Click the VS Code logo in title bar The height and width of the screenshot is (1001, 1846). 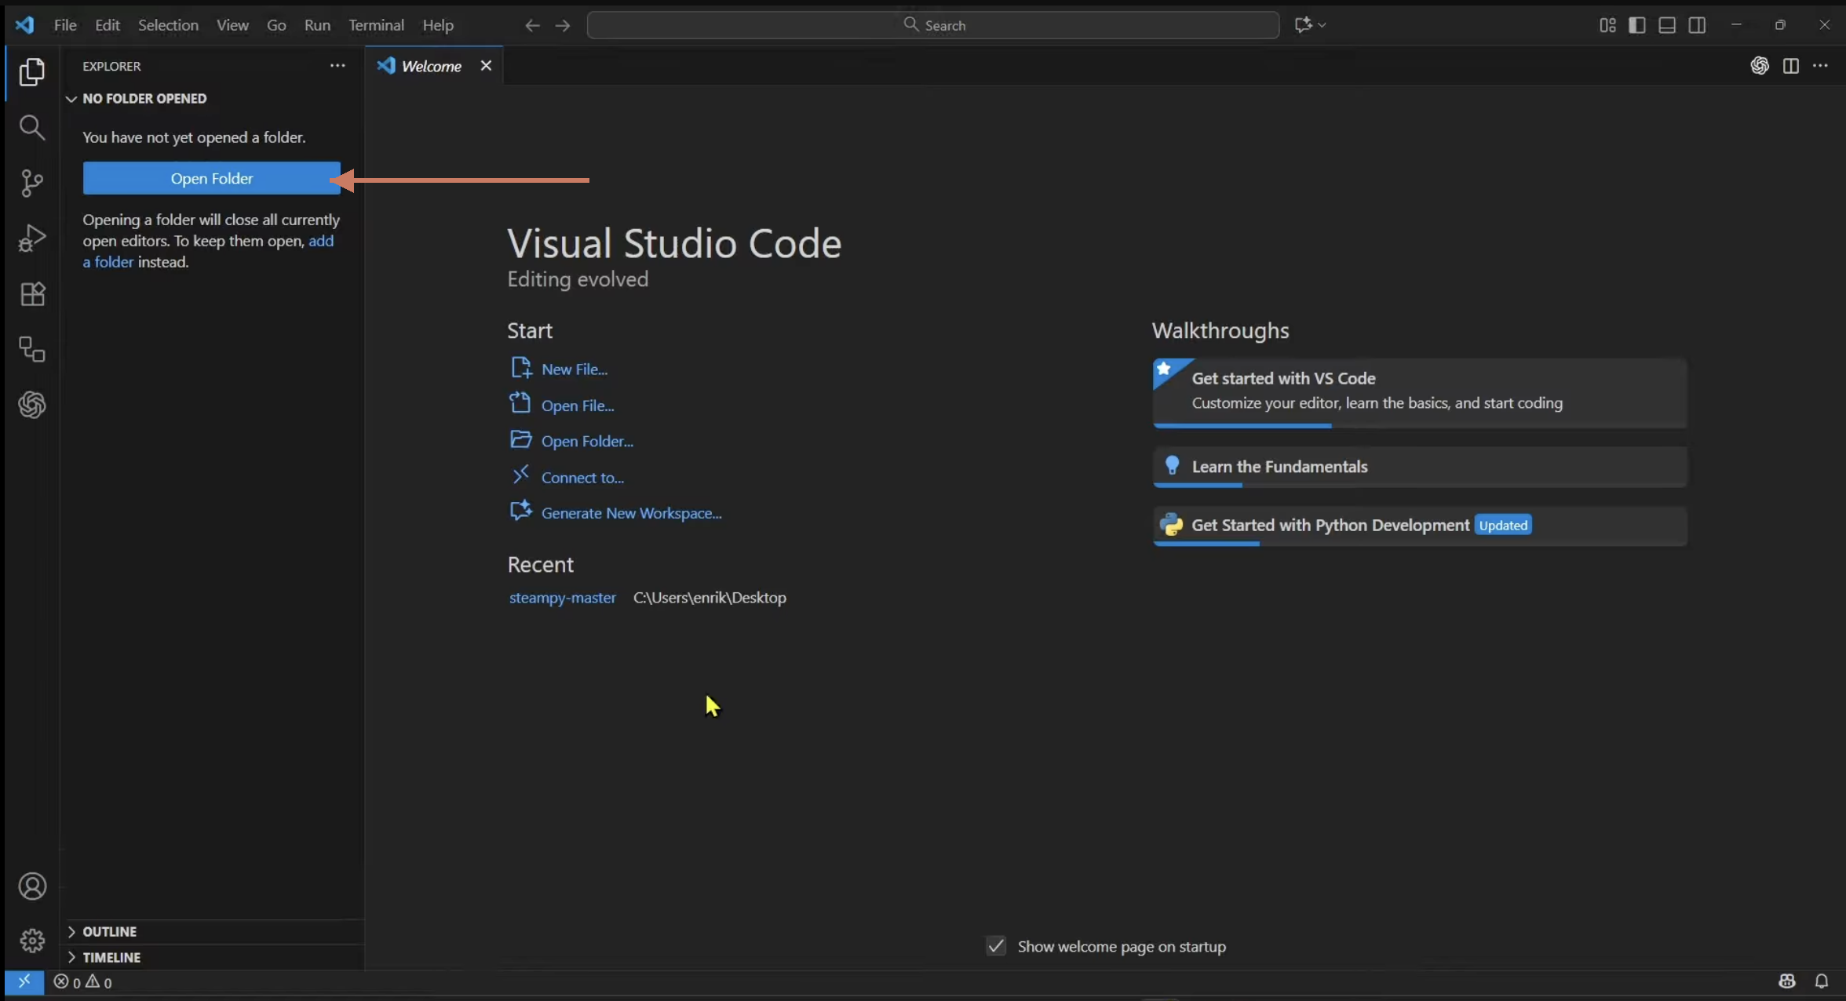pyautogui.click(x=24, y=24)
